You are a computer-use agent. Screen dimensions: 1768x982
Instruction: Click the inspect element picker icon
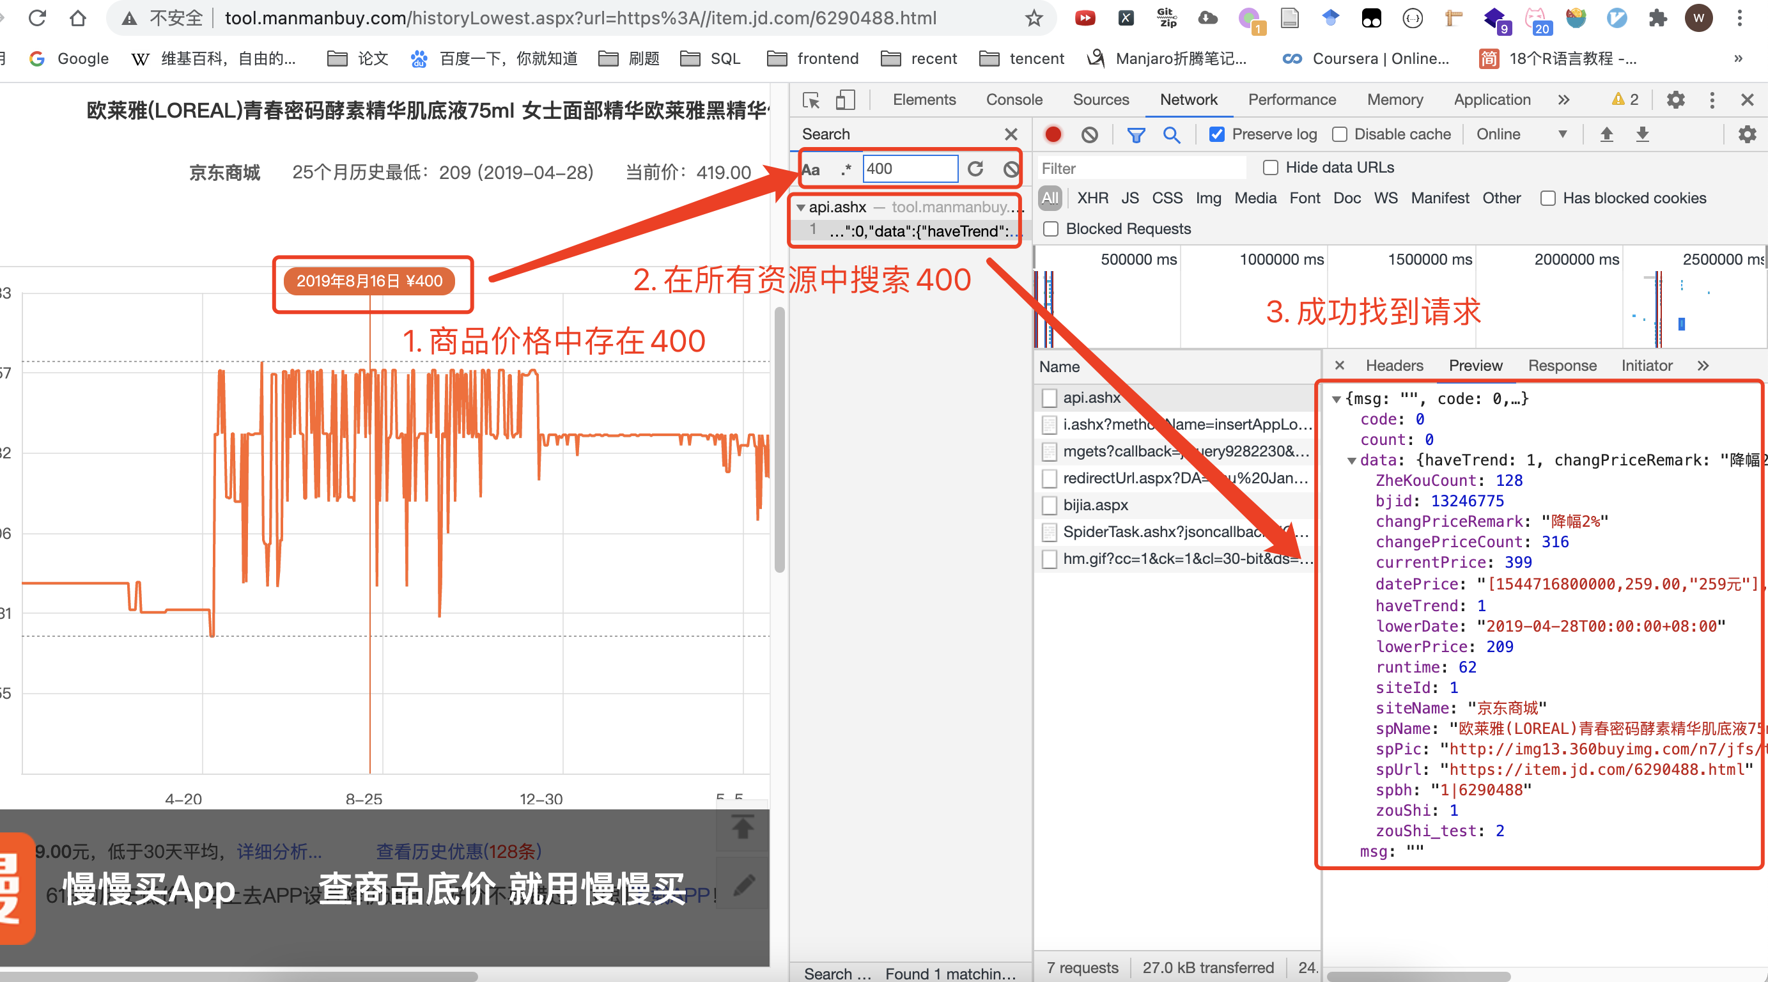coord(811,100)
